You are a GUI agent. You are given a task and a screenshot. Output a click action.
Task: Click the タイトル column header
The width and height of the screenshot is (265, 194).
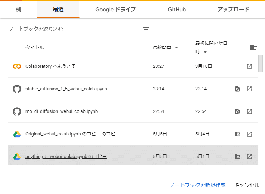(x=35, y=48)
